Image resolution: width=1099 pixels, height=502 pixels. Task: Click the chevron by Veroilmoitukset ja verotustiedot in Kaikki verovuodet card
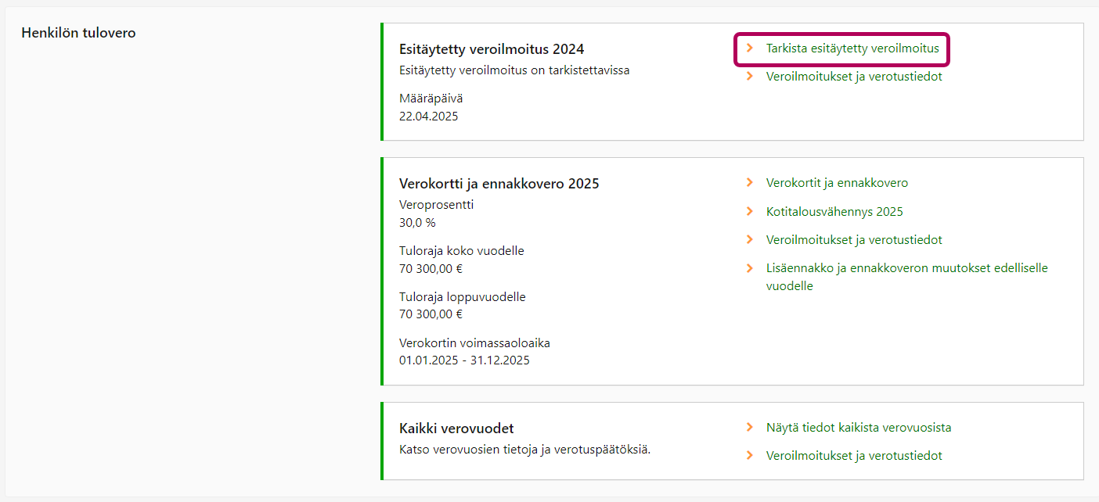pyautogui.click(x=750, y=455)
